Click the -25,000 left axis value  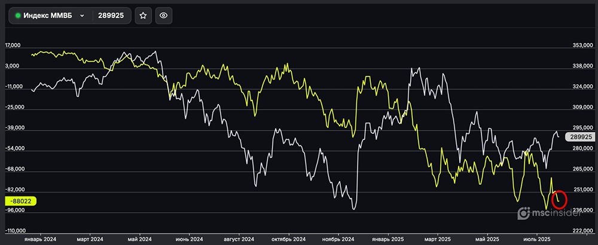[x=14, y=107]
